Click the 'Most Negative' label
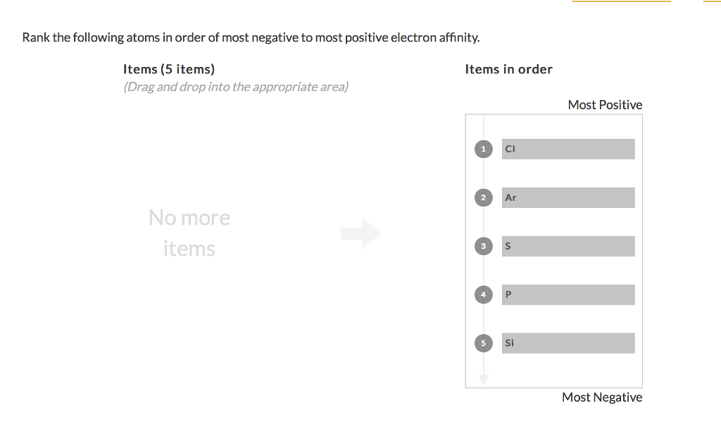The image size is (721, 425). (602, 398)
